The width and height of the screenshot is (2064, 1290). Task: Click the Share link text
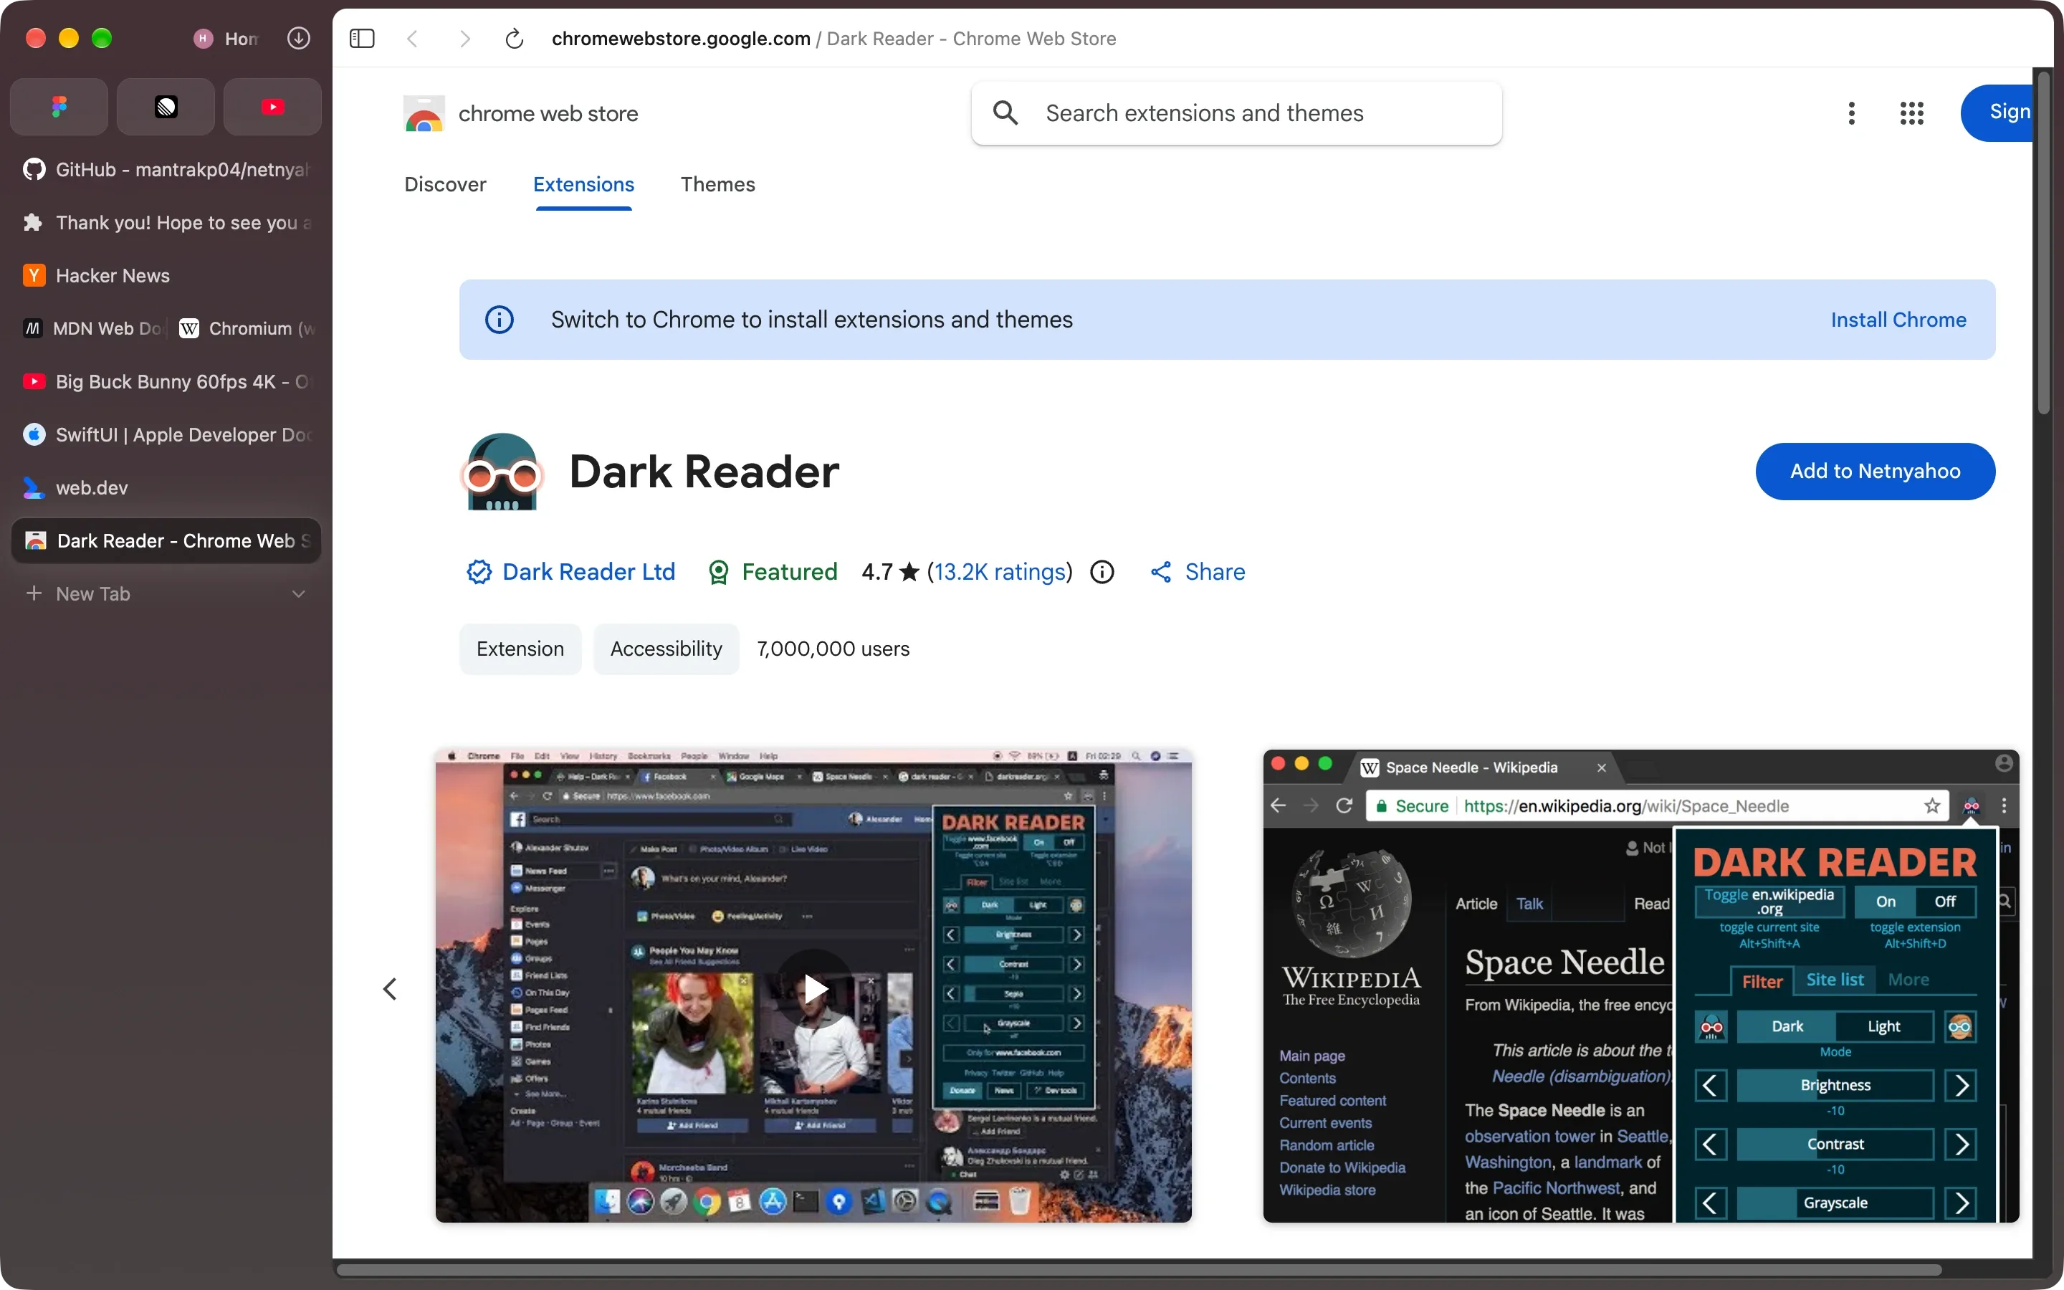tap(1215, 572)
